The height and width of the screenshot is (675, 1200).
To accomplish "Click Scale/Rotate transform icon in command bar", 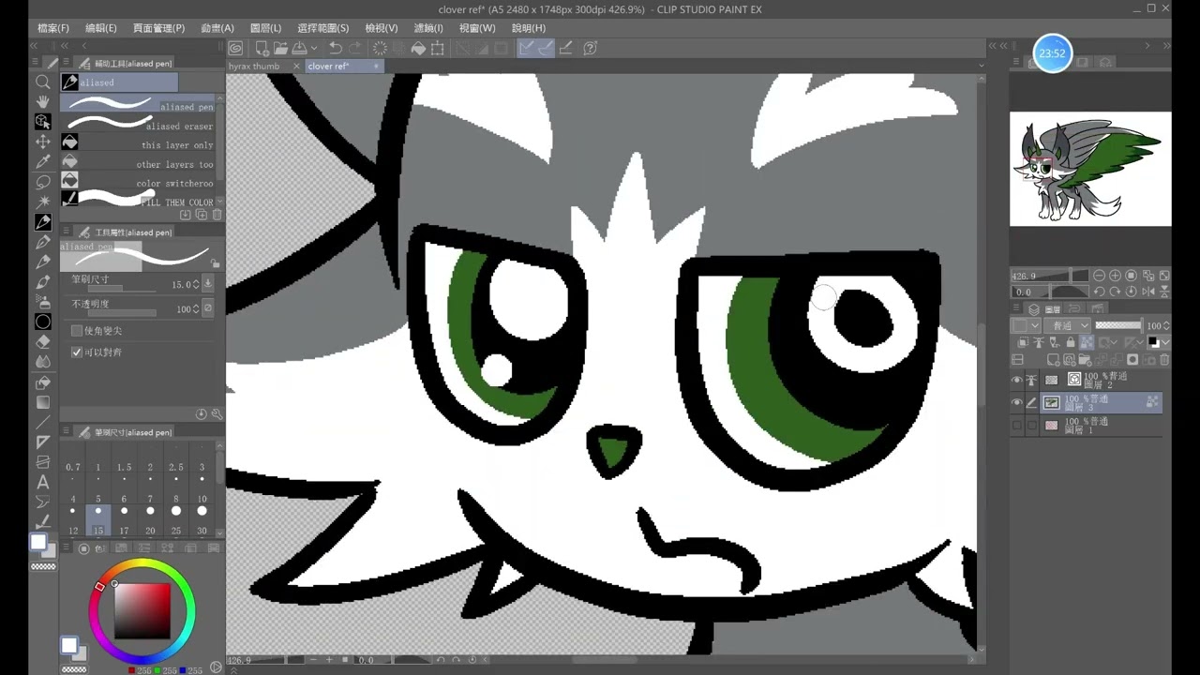I will click(437, 48).
